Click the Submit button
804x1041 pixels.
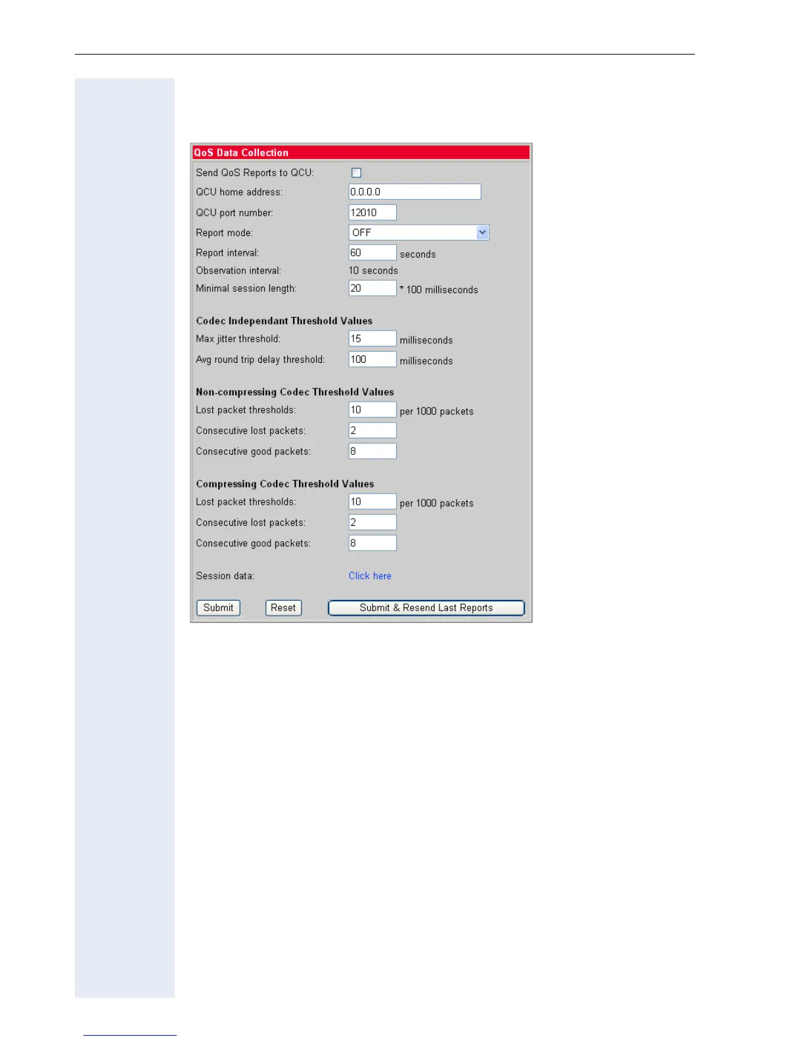pyautogui.click(x=219, y=608)
